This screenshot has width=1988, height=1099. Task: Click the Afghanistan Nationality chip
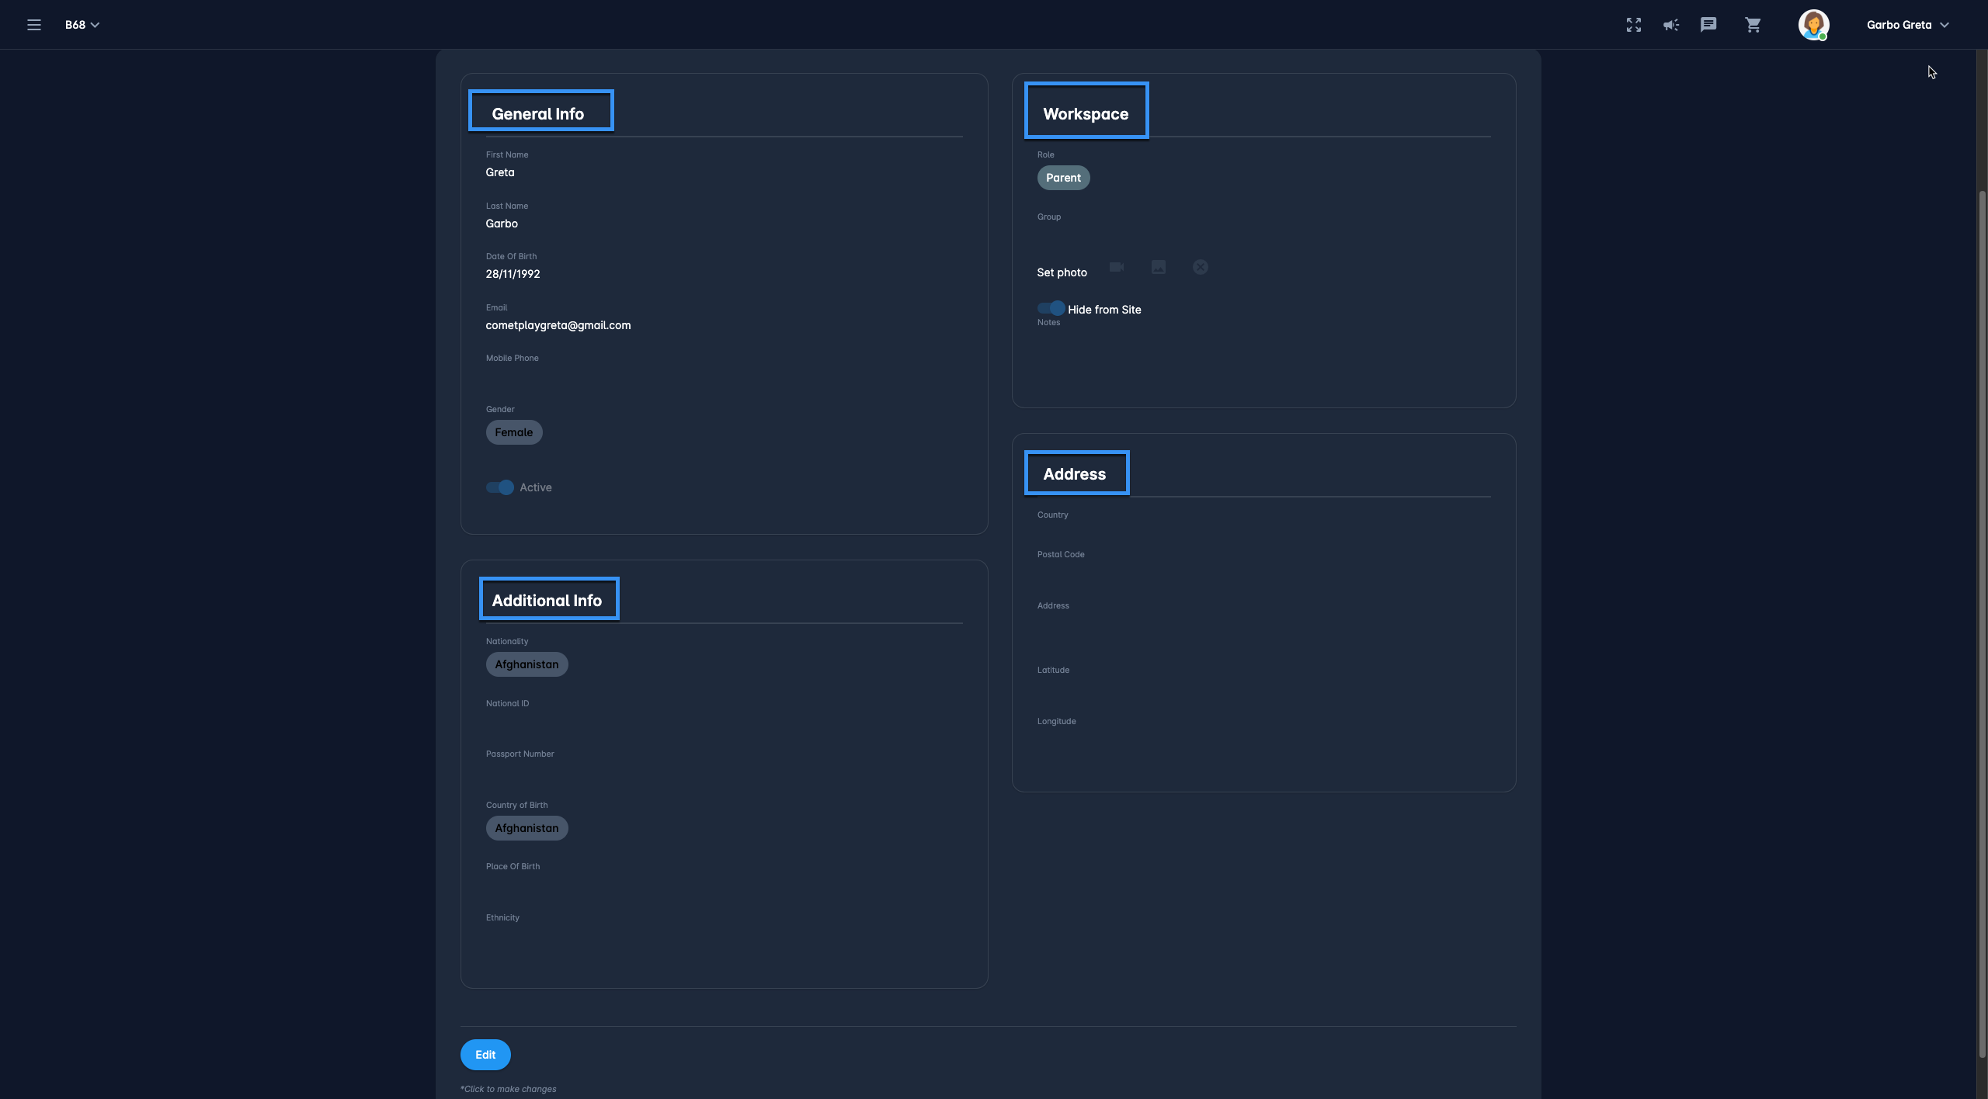527,664
